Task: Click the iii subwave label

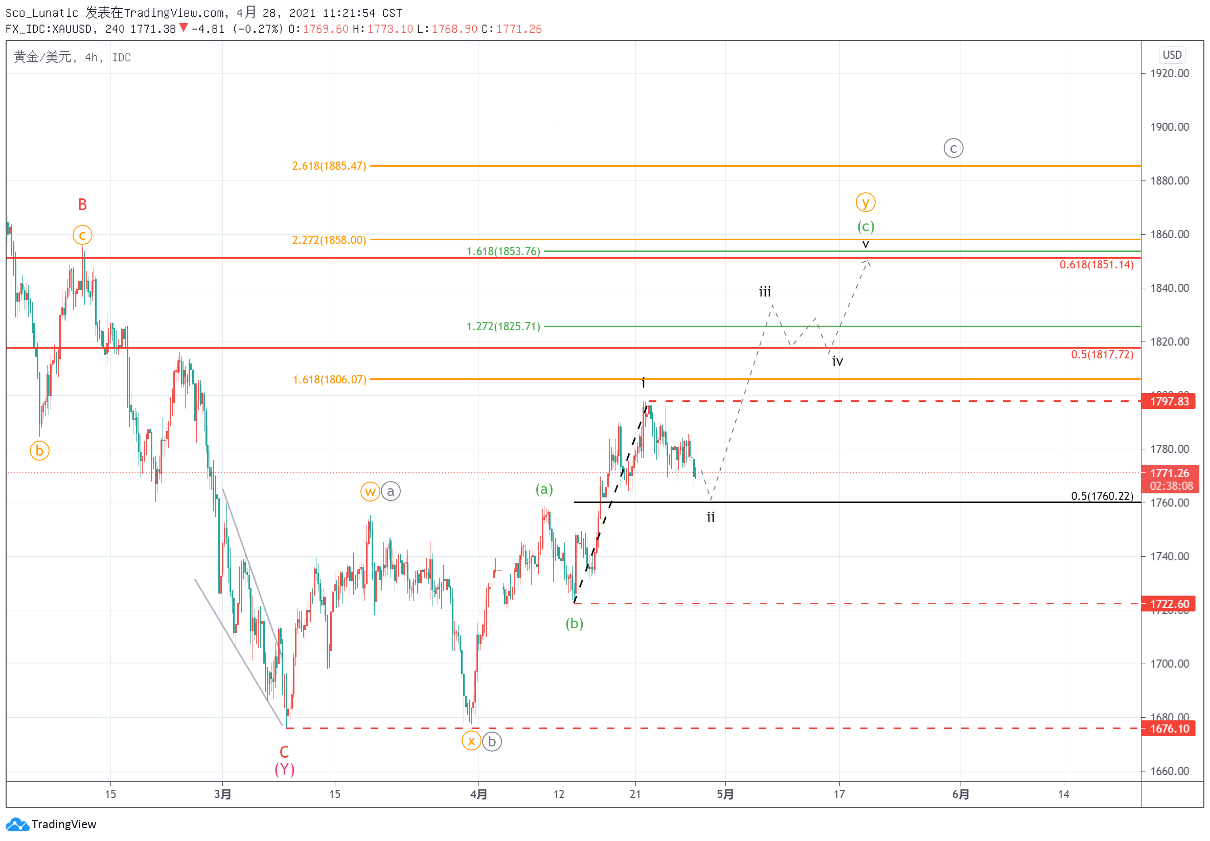Action: 765,291
